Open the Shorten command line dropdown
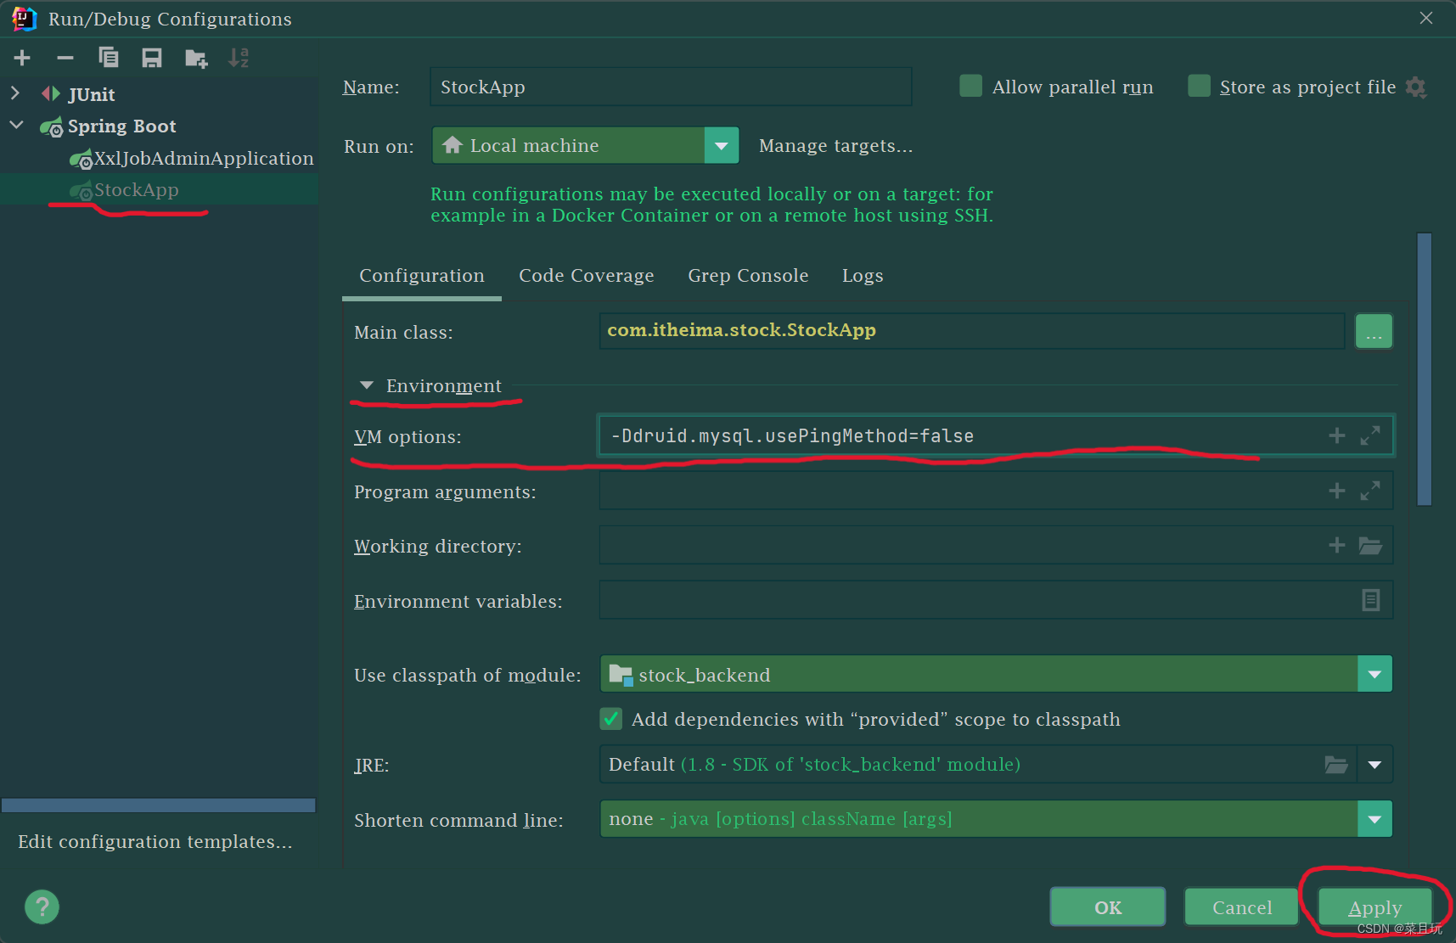Screen dimensions: 1456x943 pyautogui.click(x=1374, y=818)
